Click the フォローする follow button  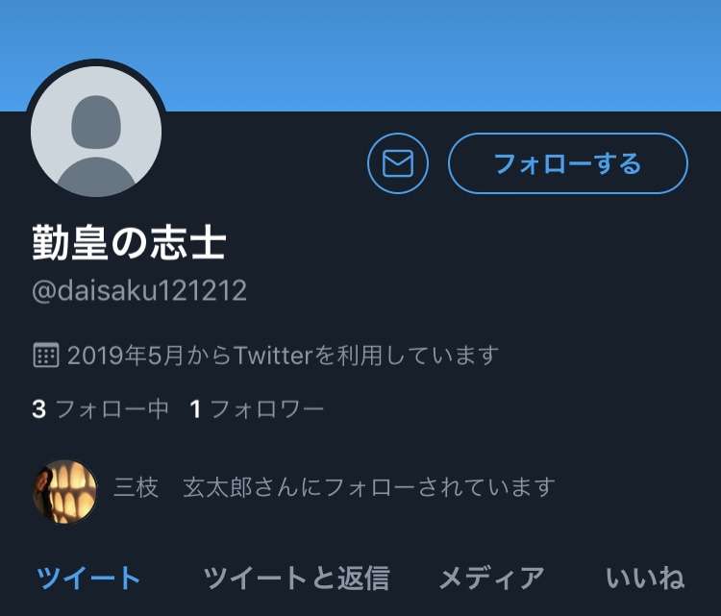click(568, 163)
